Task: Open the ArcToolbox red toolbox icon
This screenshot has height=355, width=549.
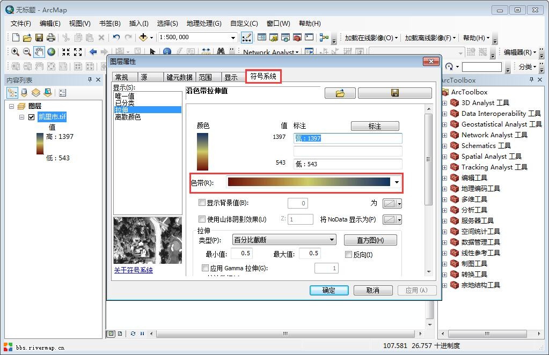Action: click(297, 38)
